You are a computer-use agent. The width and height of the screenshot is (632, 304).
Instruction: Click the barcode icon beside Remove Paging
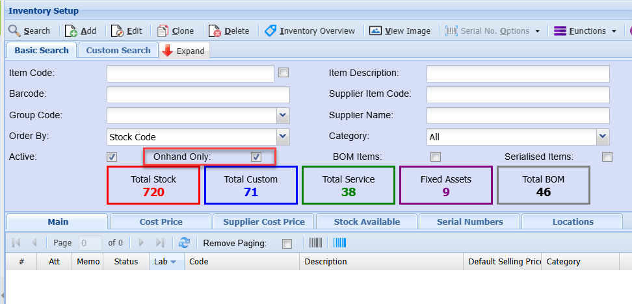(315, 242)
